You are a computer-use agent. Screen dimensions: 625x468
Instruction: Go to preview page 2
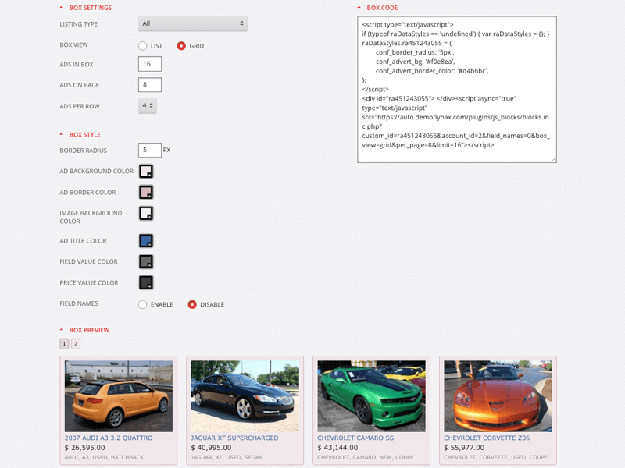click(76, 343)
